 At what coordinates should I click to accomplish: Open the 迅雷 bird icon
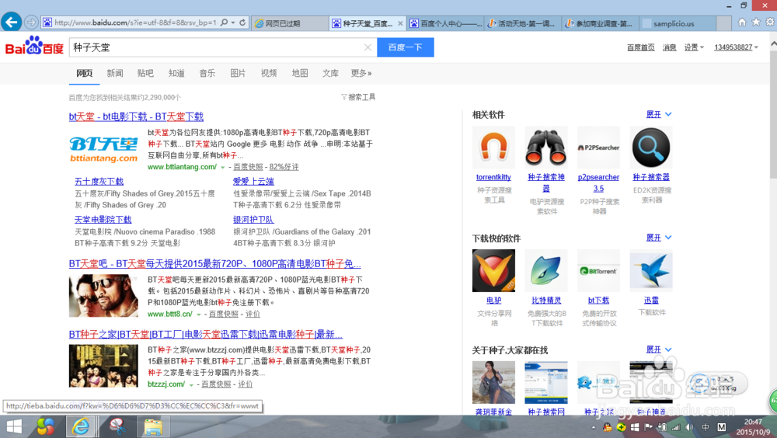[x=651, y=270]
